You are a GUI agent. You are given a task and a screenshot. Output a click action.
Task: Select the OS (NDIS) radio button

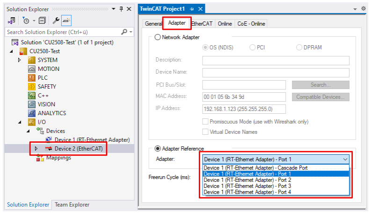pos(205,48)
